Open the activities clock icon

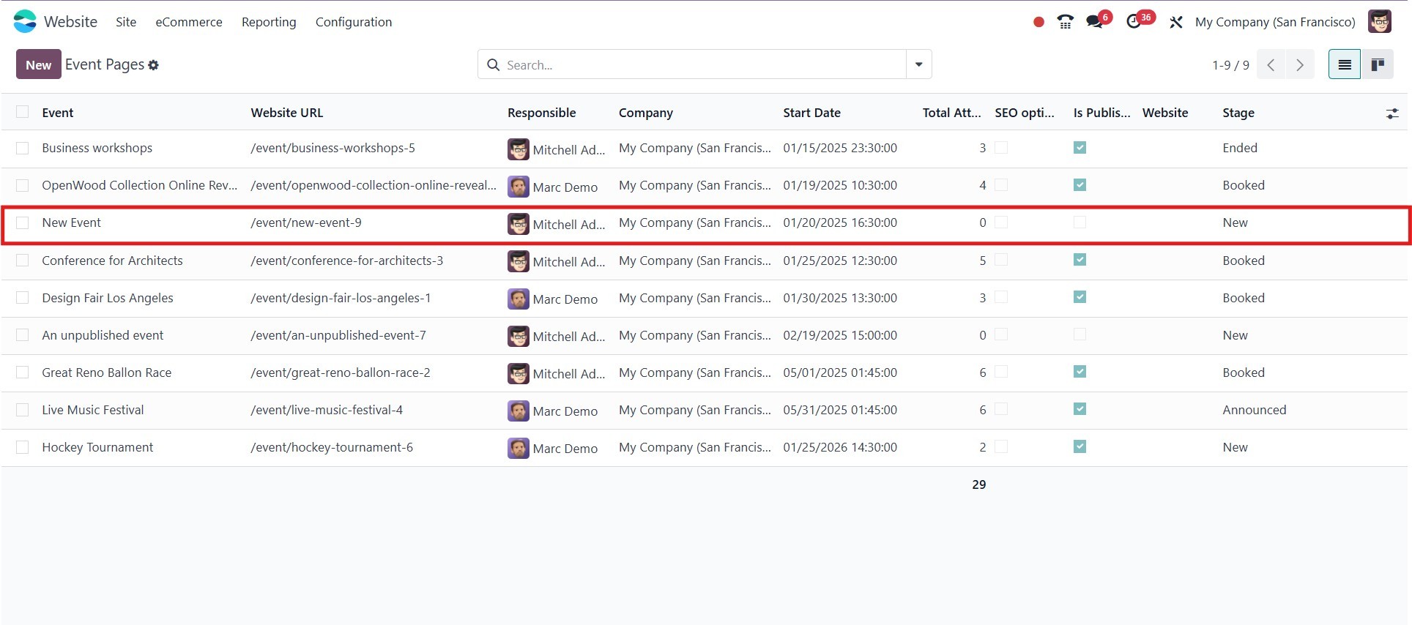(1134, 22)
